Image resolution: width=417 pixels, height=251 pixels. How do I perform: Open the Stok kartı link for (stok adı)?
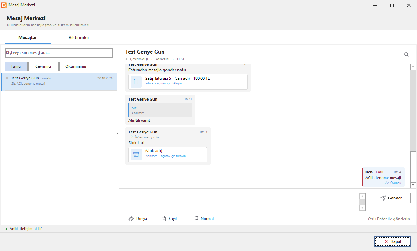coord(168,154)
